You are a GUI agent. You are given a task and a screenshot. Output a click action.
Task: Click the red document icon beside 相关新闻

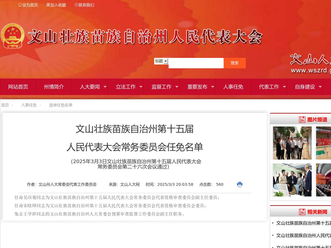[302, 212]
